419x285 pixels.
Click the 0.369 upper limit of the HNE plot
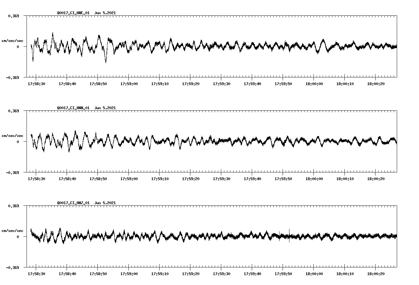13,16
